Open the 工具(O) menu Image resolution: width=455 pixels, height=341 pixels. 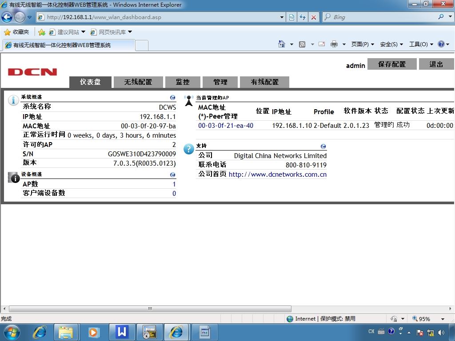point(421,44)
